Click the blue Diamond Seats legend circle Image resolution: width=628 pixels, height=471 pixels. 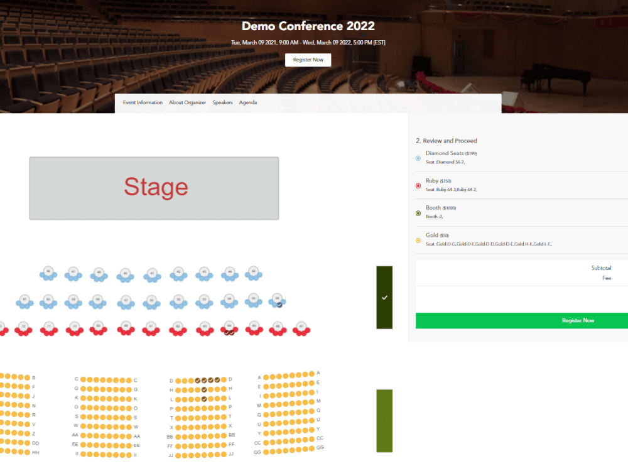coord(418,158)
